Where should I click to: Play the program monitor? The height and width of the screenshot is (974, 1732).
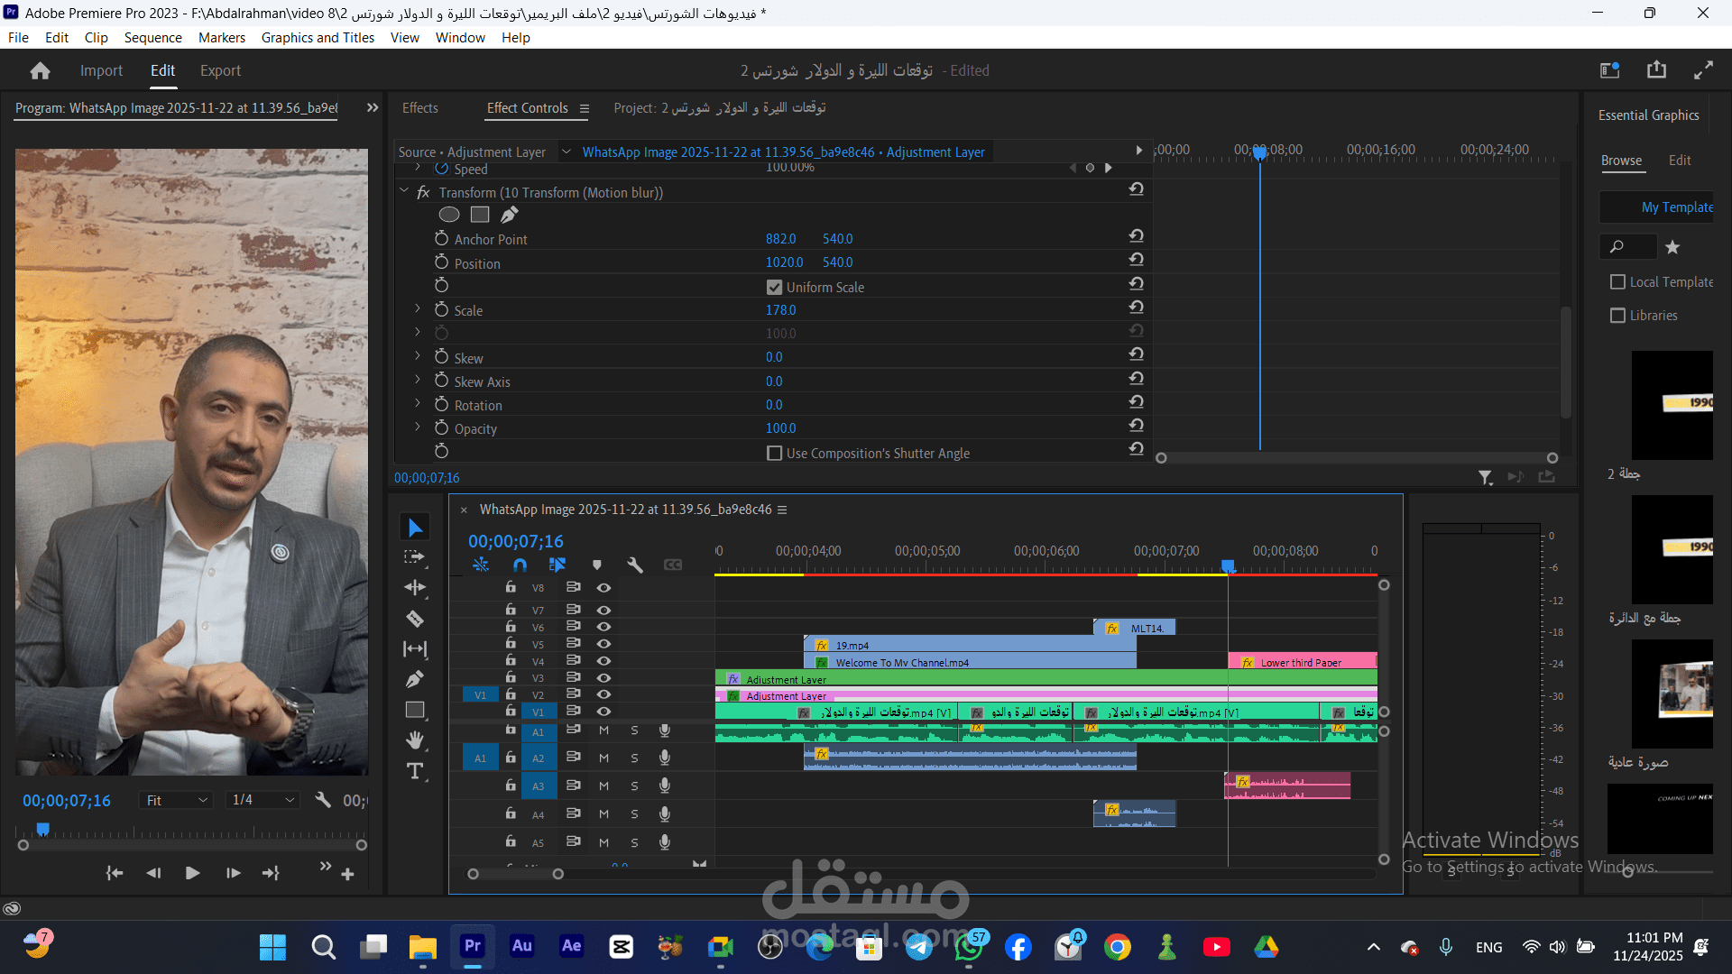point(192,873)
